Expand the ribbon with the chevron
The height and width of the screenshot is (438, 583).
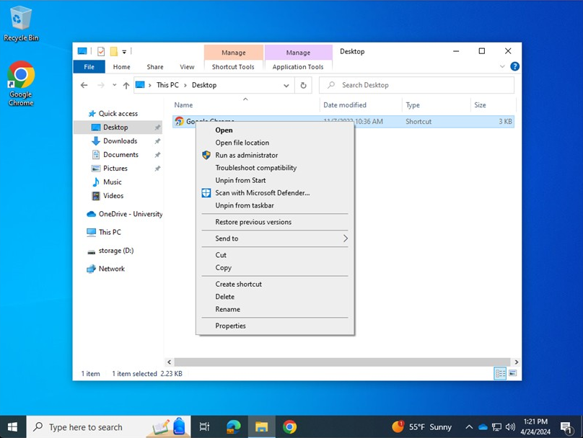(502, 66)
